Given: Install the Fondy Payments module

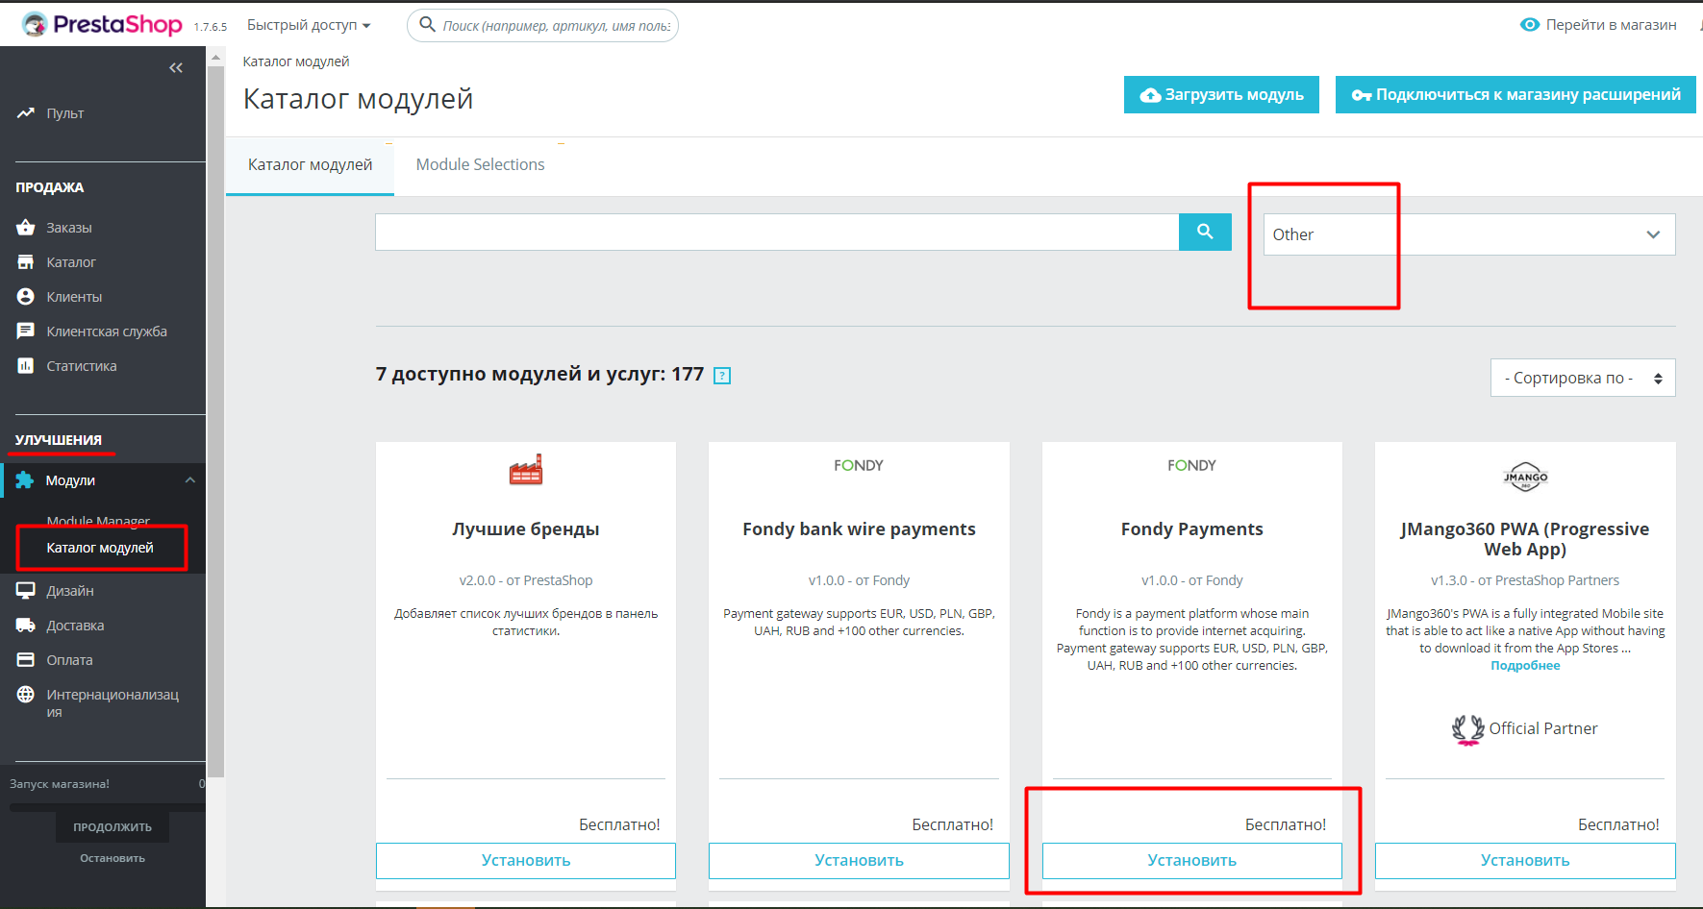Looking at the screenshot, I should pyautogui.click(x=1192, y=861).
